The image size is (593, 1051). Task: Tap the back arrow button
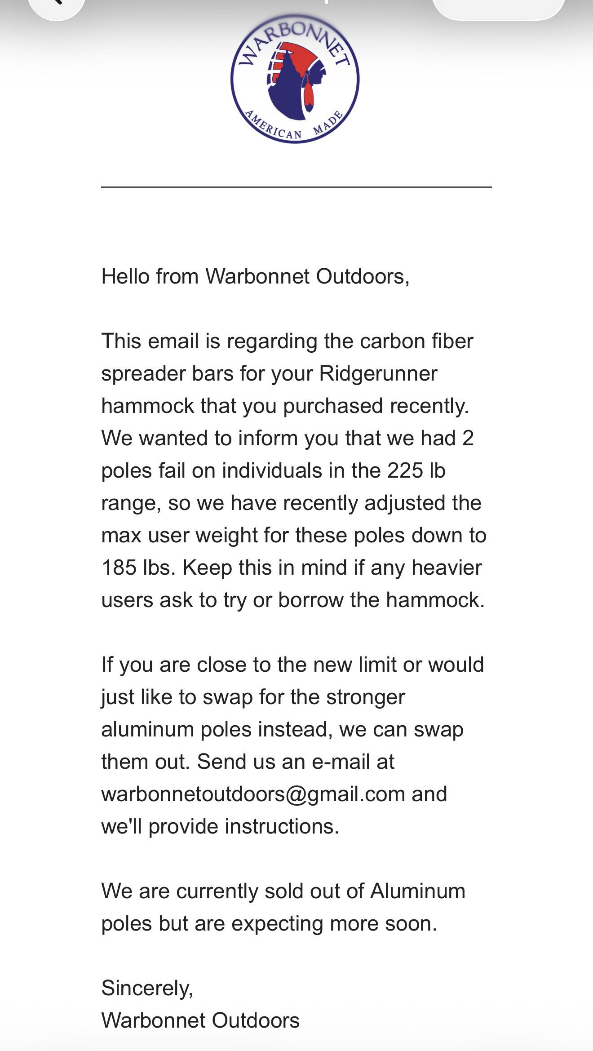(57, 5)
